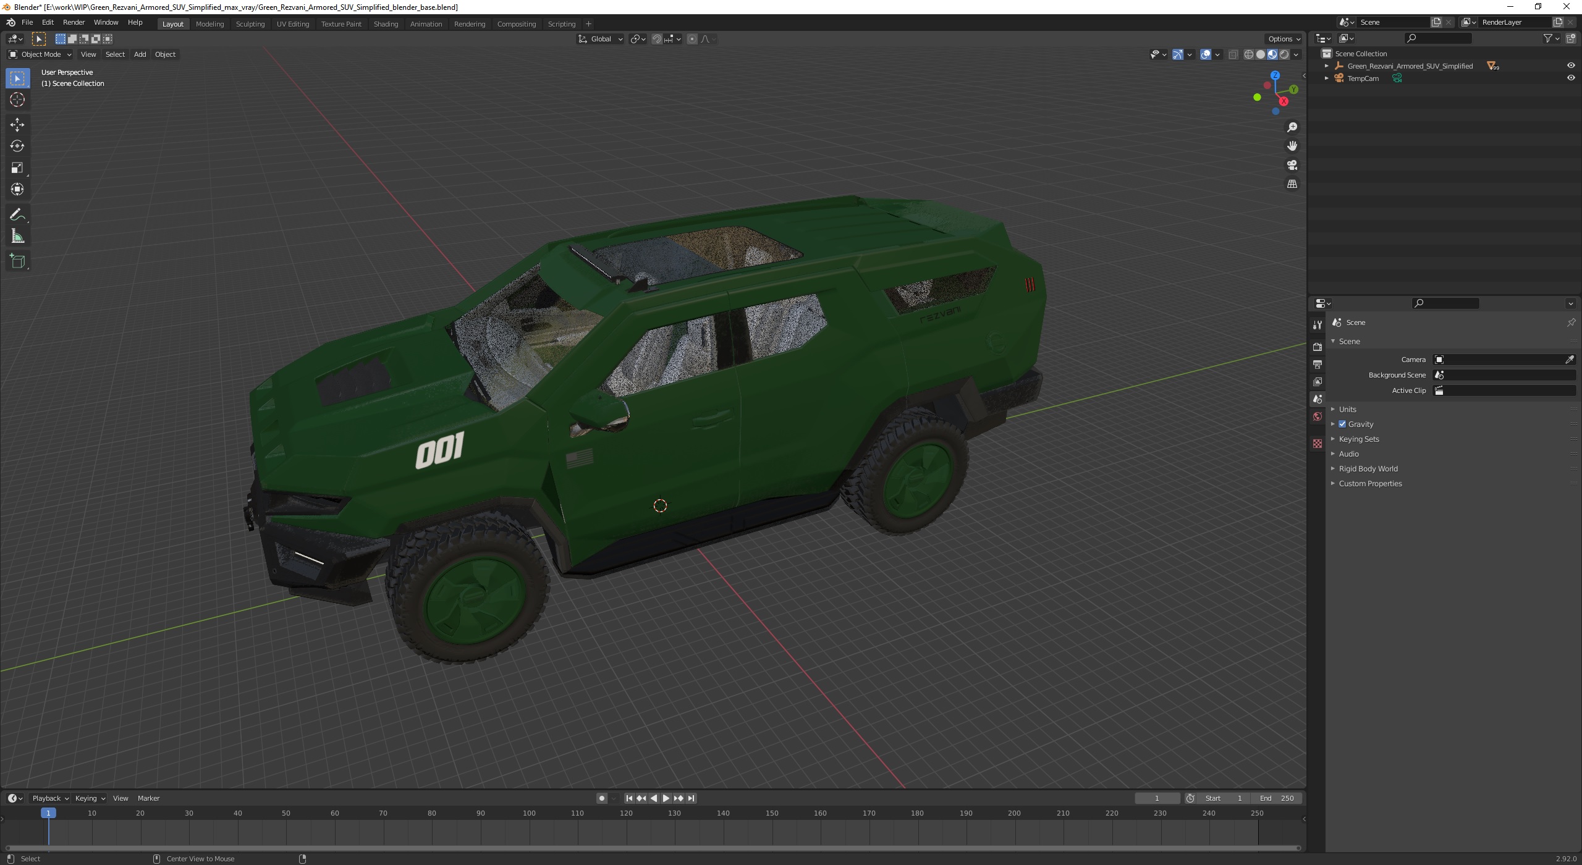Viewport: 1582px width, 865px height.
Task: Open the Output properties tab
Action: [1317, 365]
